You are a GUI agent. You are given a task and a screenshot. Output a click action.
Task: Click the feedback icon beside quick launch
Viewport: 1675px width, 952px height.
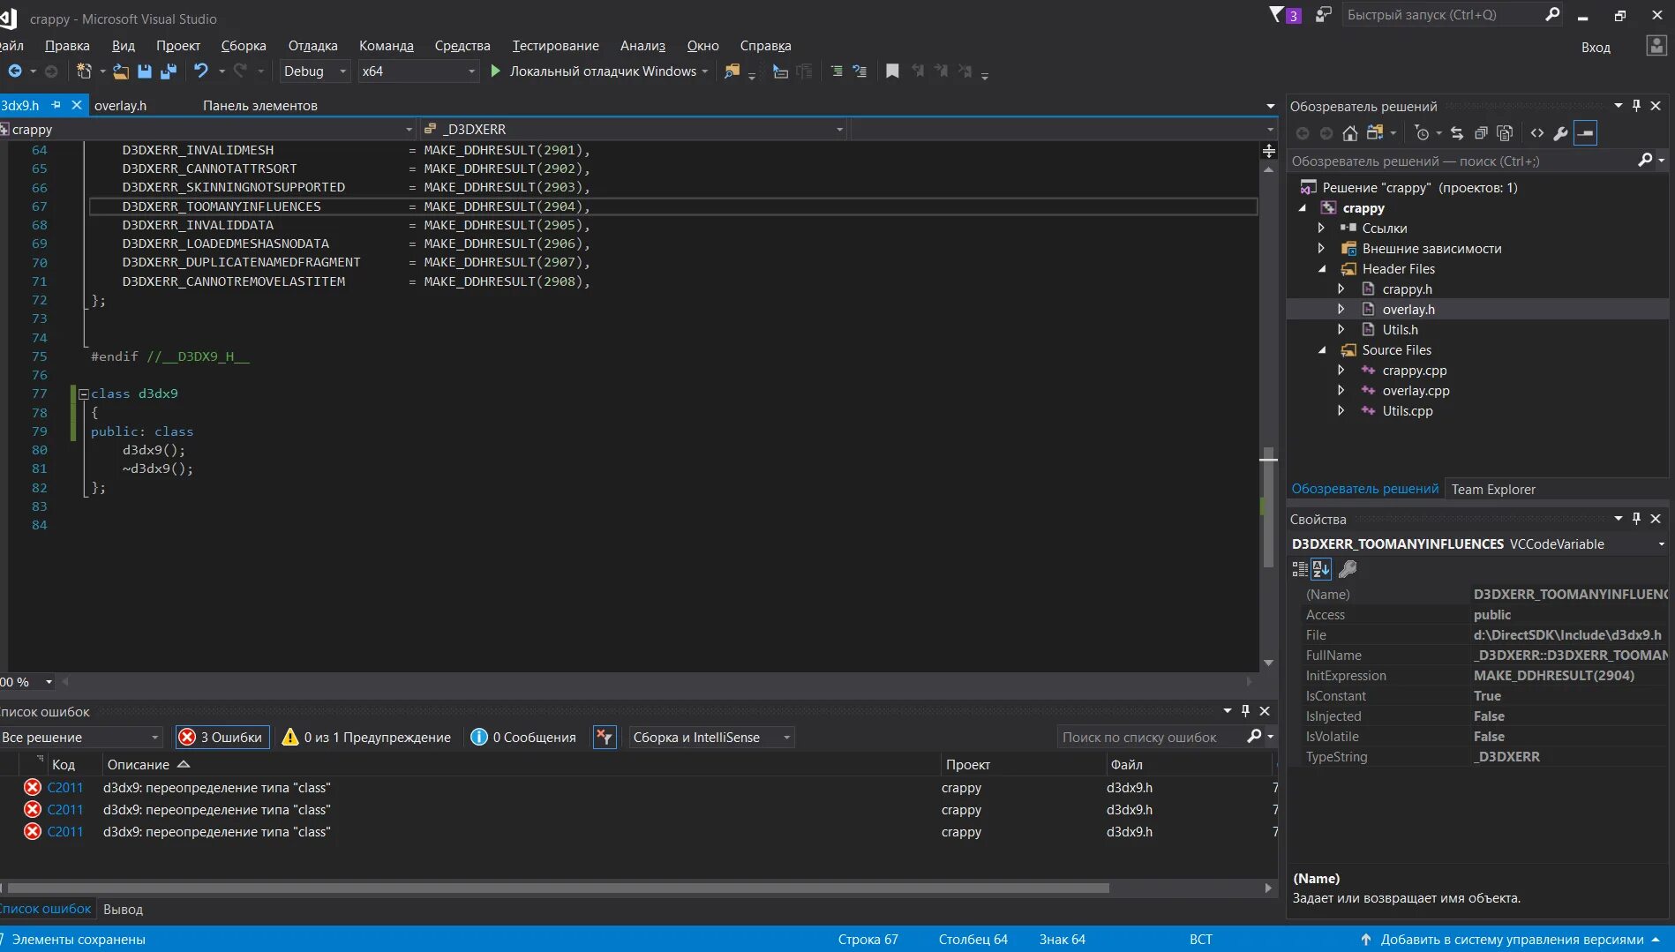tap(1323, 14)
